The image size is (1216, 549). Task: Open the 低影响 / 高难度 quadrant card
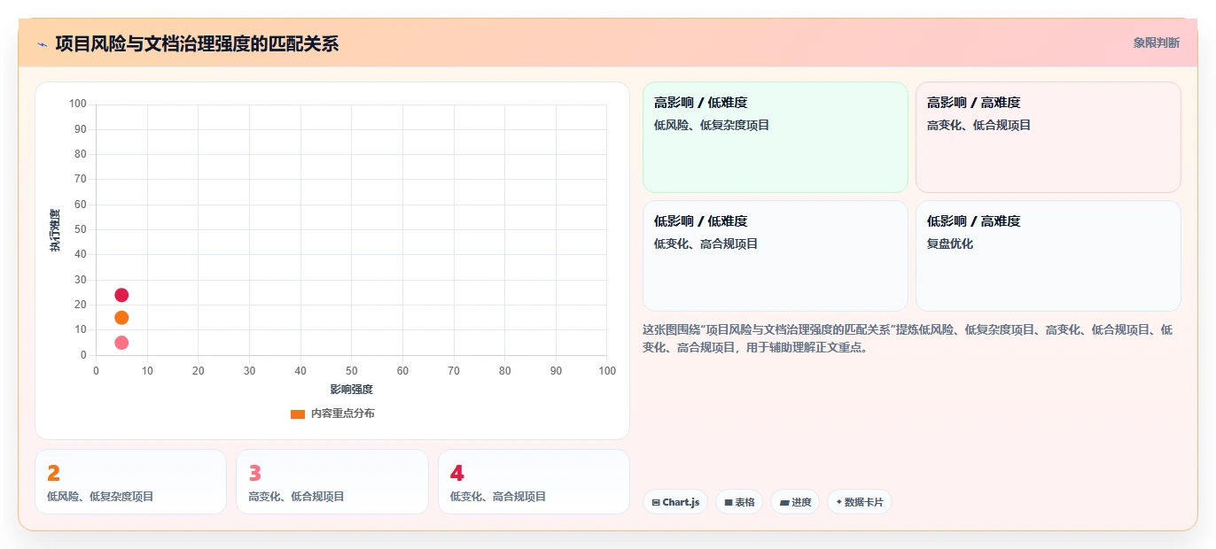click(1048, 256)
